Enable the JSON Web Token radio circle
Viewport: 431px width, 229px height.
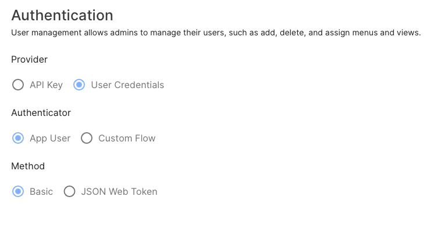69,191
